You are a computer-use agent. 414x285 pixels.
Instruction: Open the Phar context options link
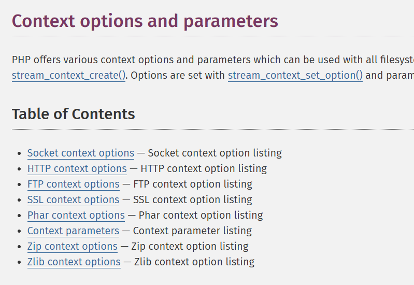76,215
